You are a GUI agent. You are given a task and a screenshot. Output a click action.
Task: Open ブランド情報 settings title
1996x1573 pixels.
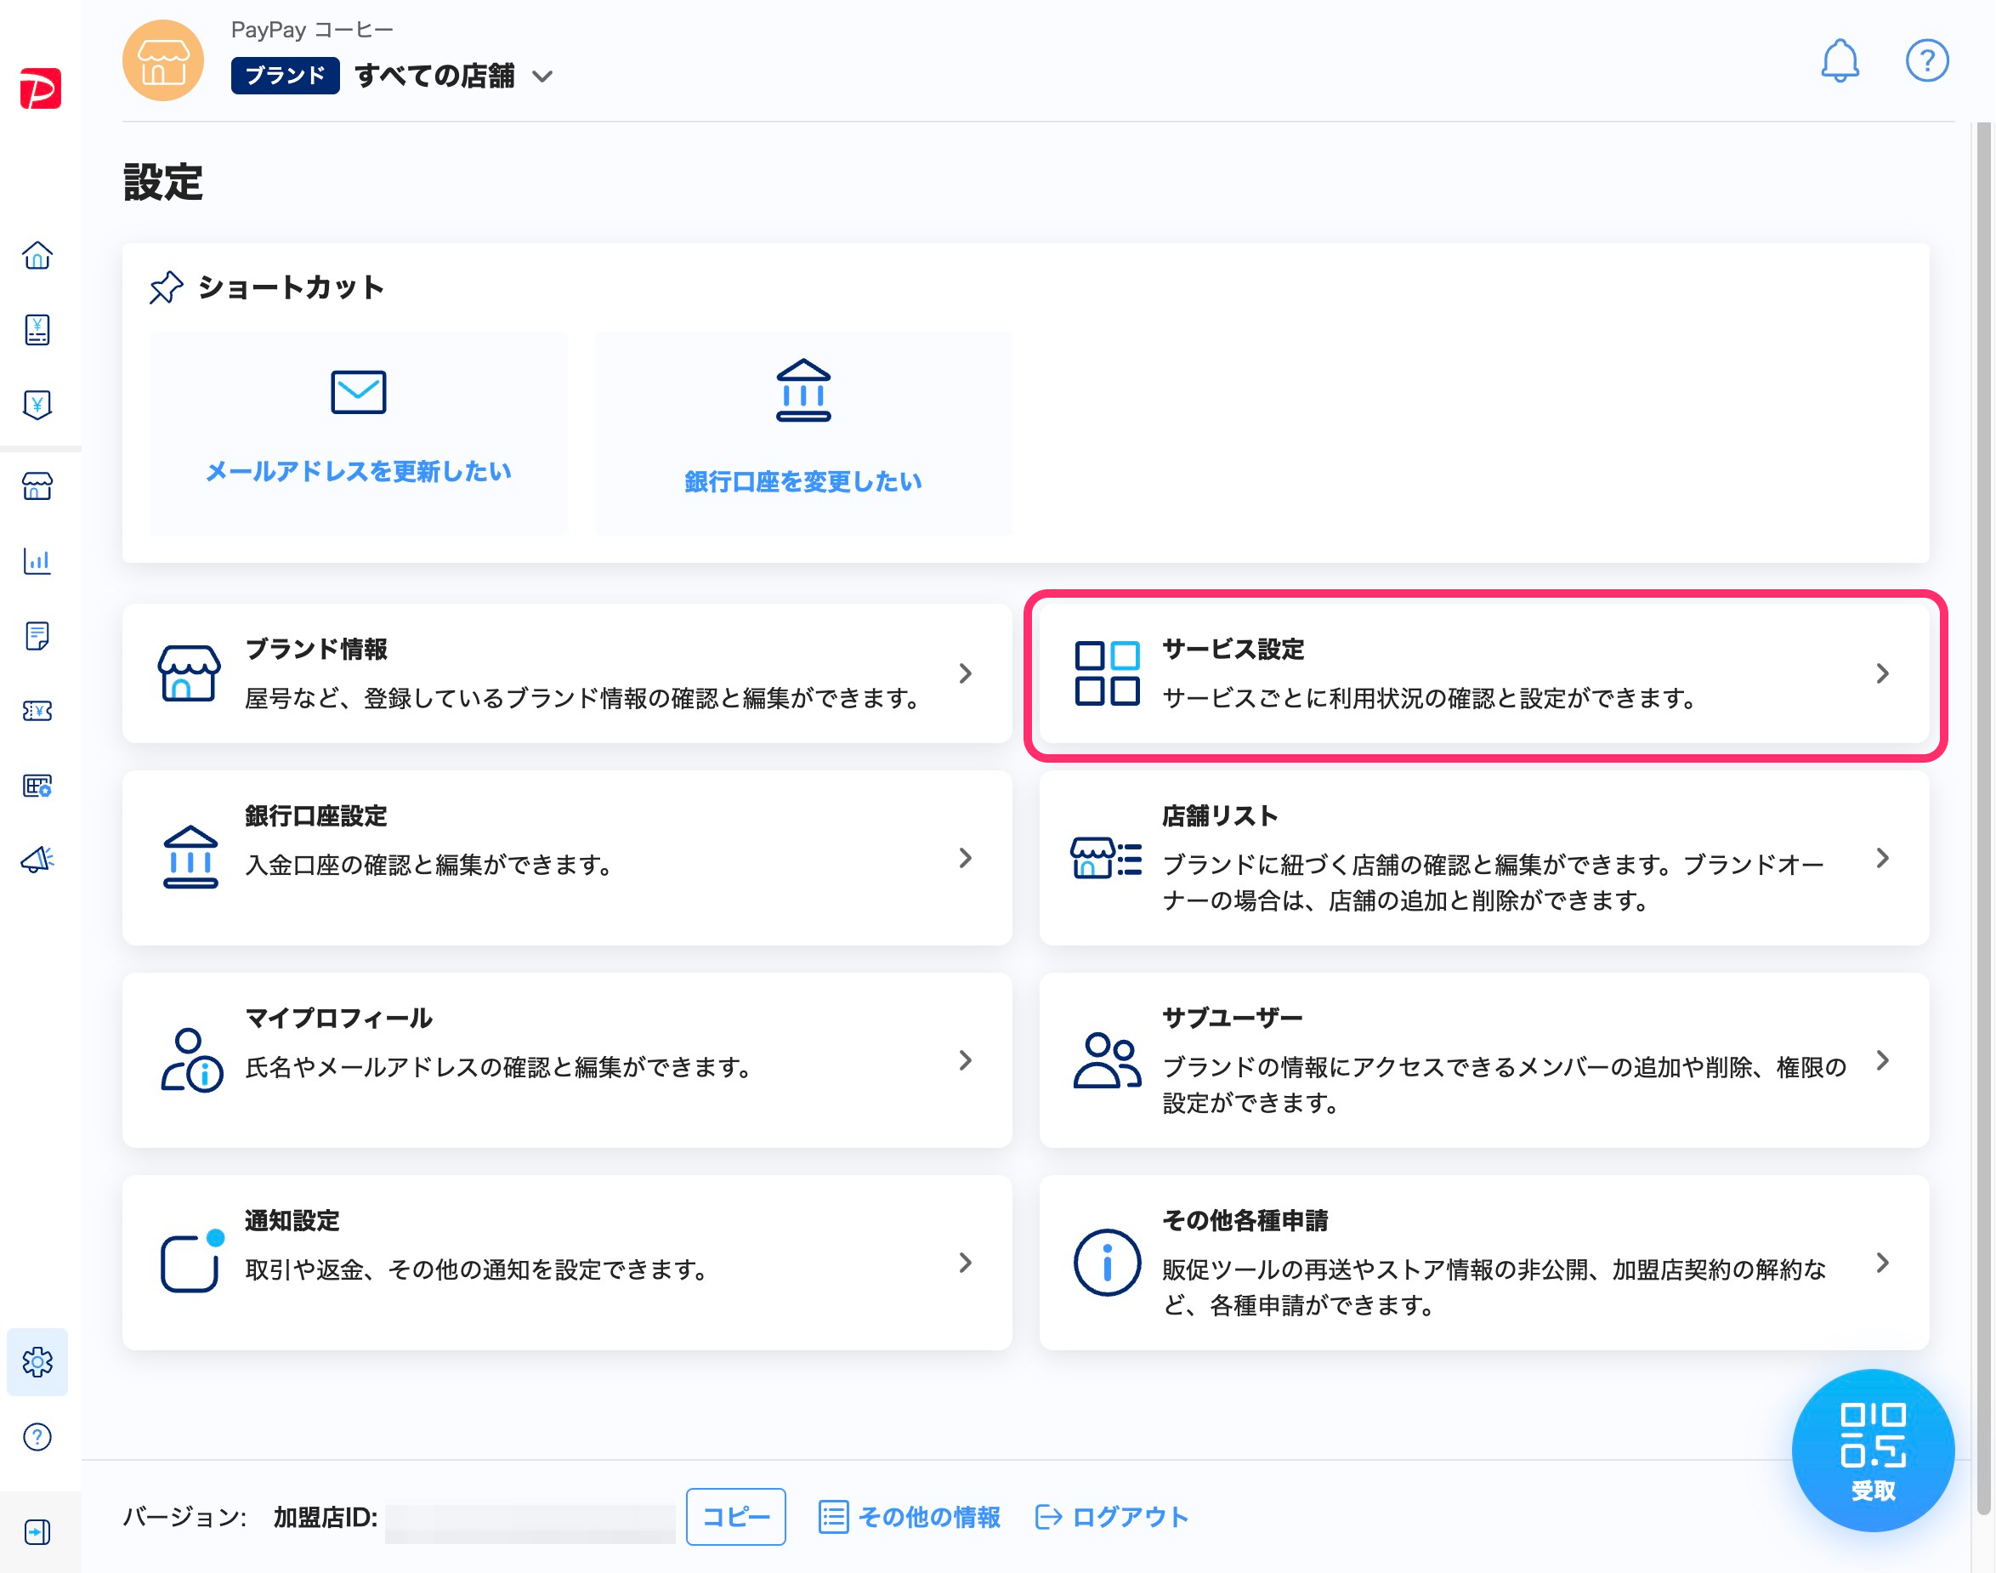pyautogui.click(x=315, y=649)
